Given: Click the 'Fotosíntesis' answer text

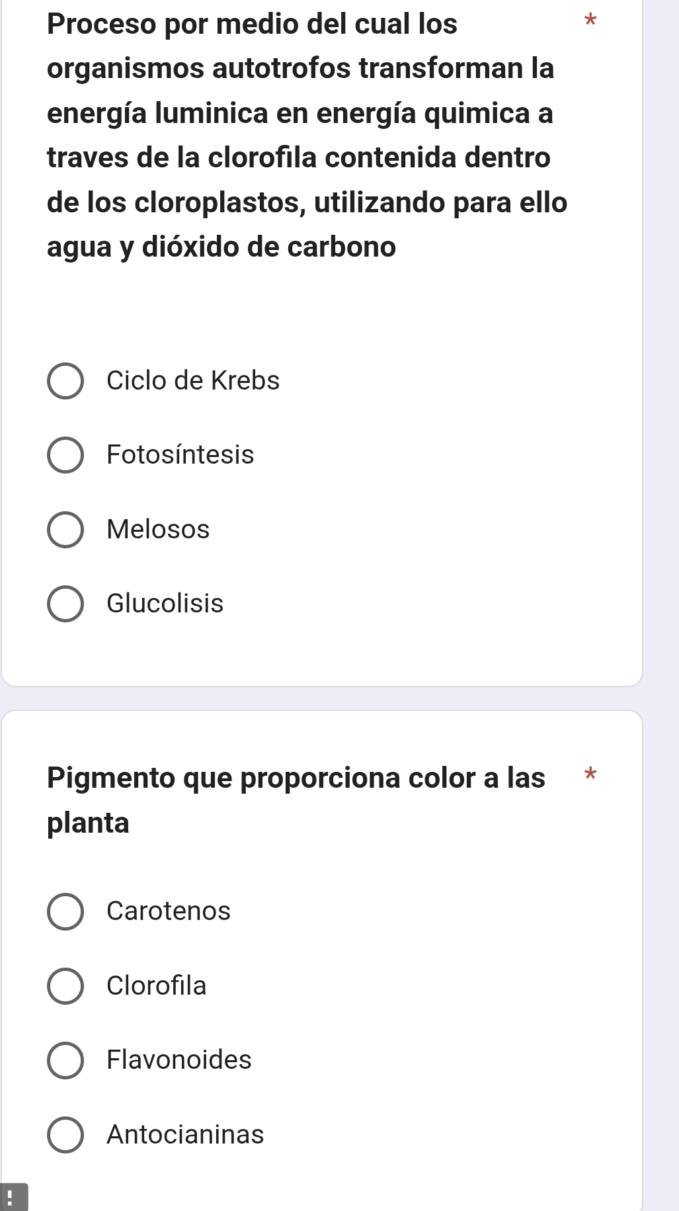Looking at the screenshot, I should 180,455.
